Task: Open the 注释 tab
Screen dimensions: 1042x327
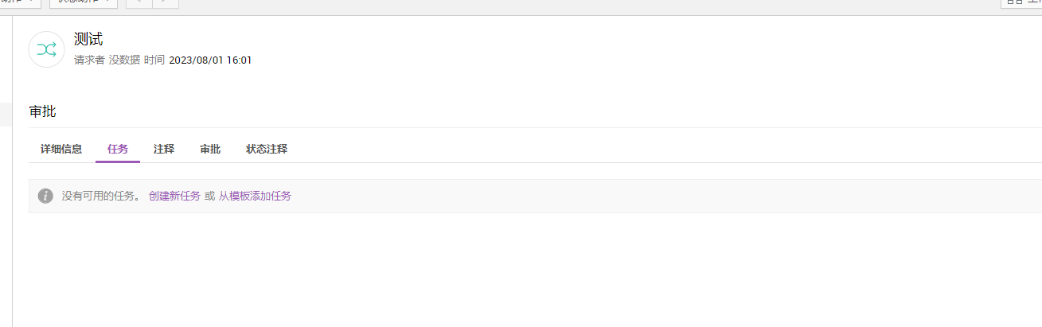Action: [164, 149]
